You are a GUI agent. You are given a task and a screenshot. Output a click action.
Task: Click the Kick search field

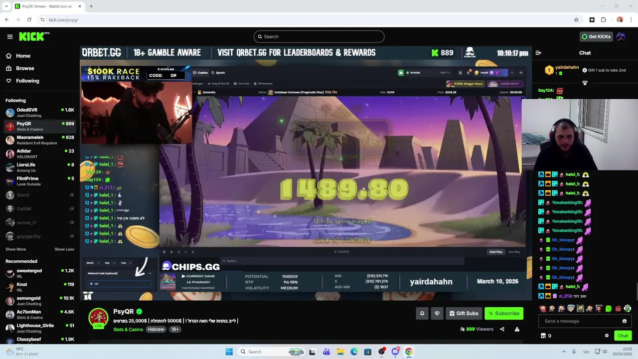[x=319, y=36]
